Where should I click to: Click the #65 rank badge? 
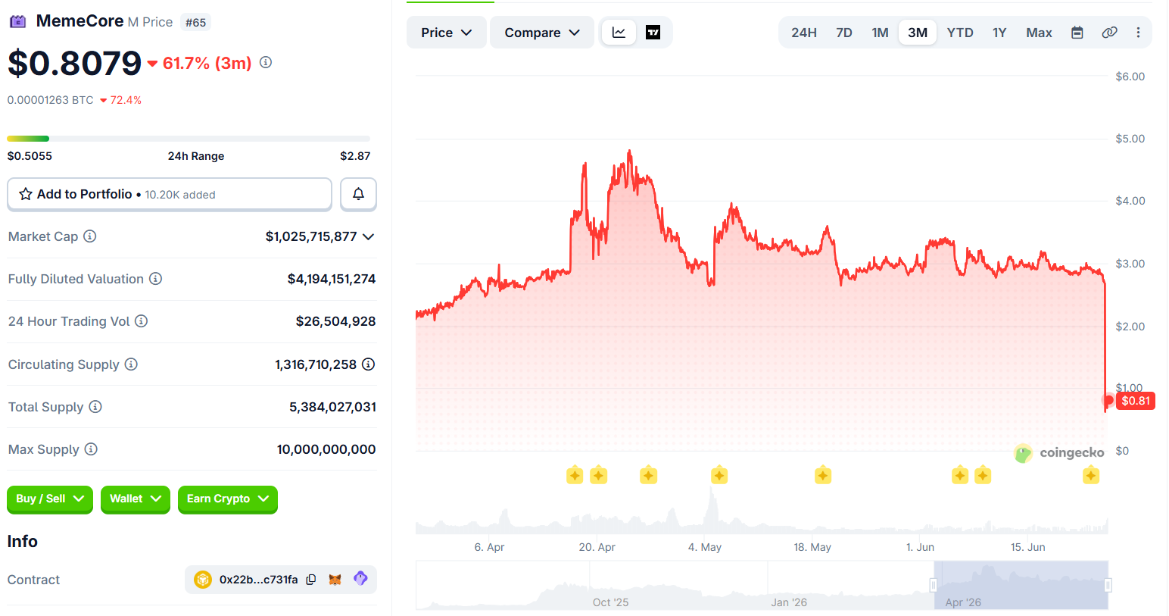(196, 23)
